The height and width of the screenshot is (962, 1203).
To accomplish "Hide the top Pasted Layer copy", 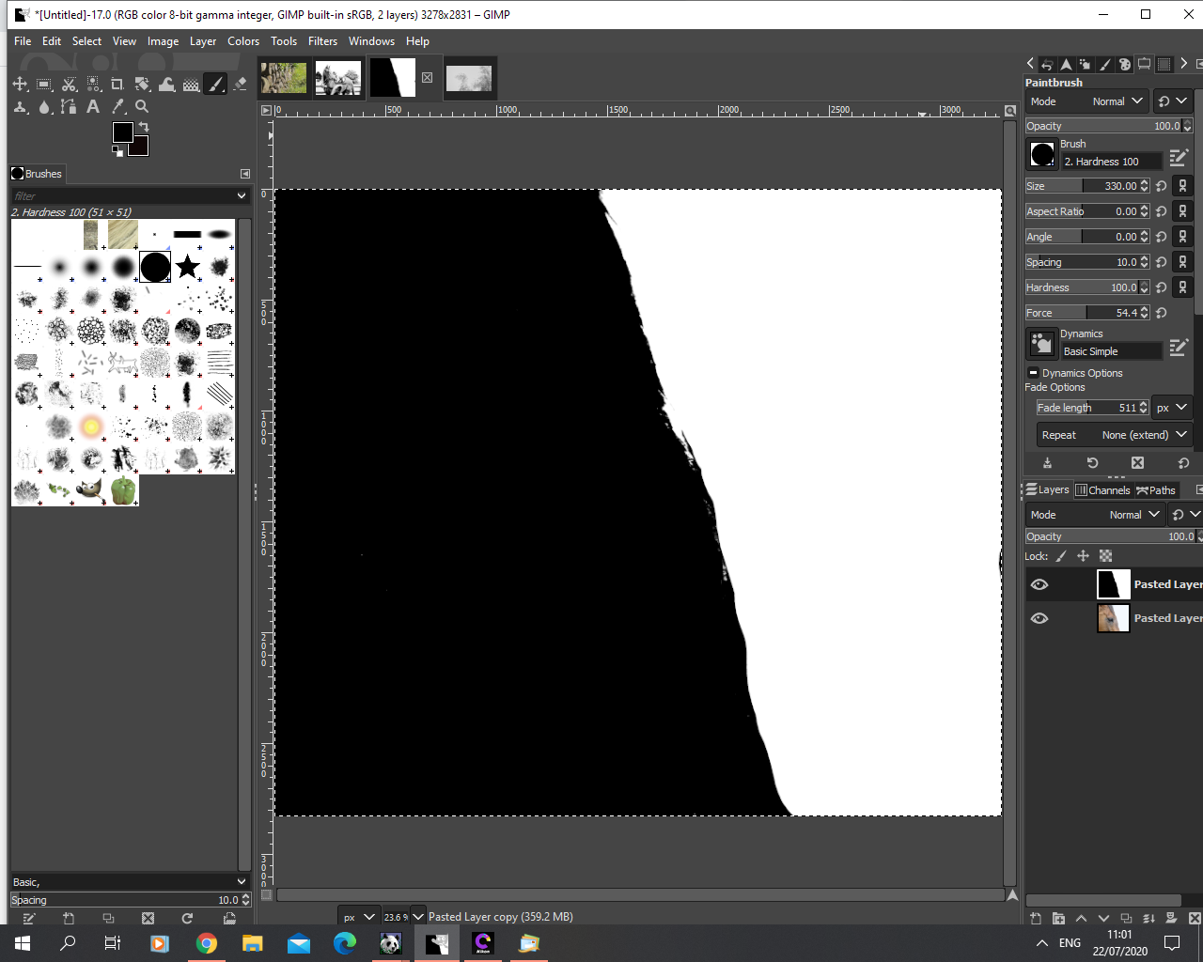I will [x=1039, y=584].
